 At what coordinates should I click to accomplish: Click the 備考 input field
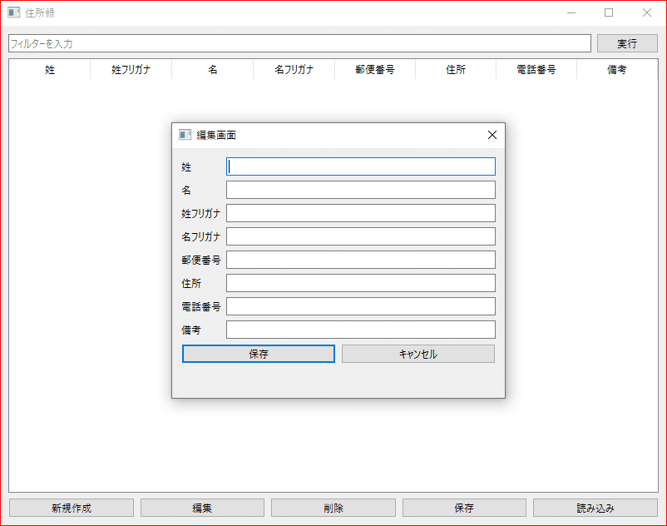point(361,330)
